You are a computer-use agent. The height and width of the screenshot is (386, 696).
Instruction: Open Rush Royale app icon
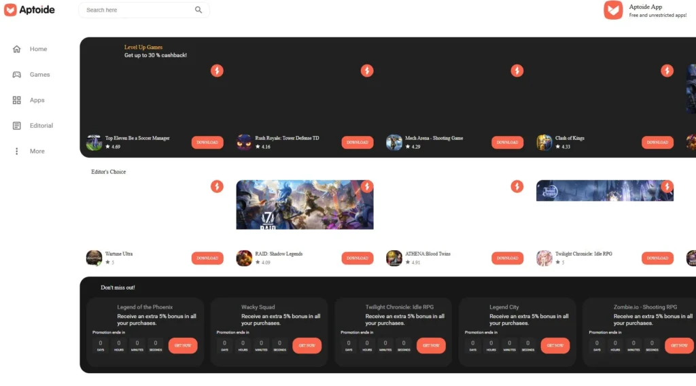(244, 143)
